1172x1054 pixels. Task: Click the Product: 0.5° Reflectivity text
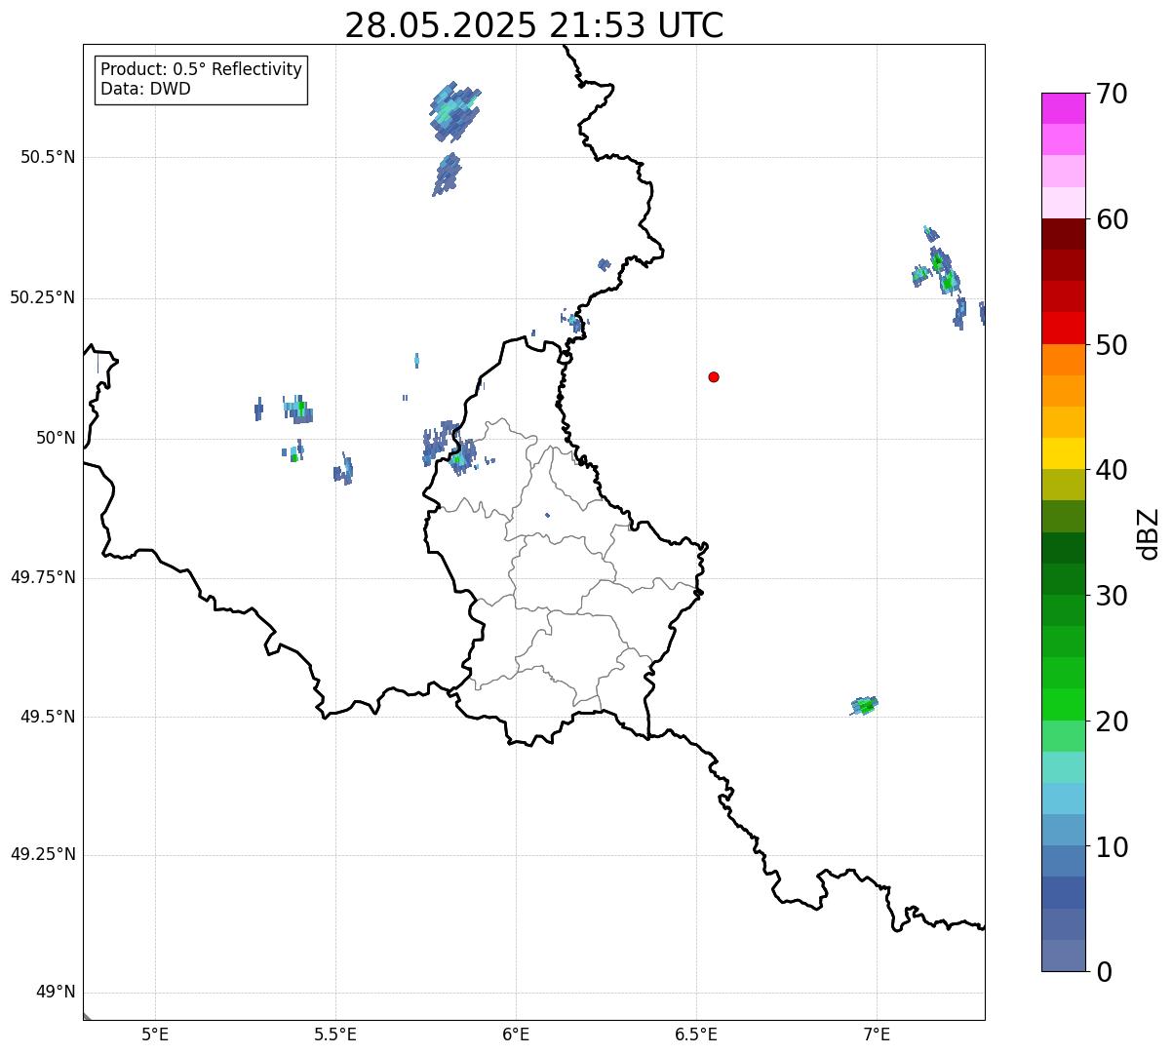pos(202,70)
